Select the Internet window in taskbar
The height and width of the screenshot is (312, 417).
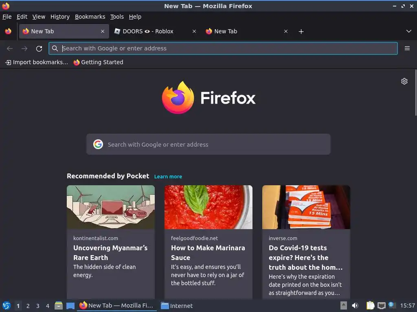pyautogui.click(x=177, y=305)
